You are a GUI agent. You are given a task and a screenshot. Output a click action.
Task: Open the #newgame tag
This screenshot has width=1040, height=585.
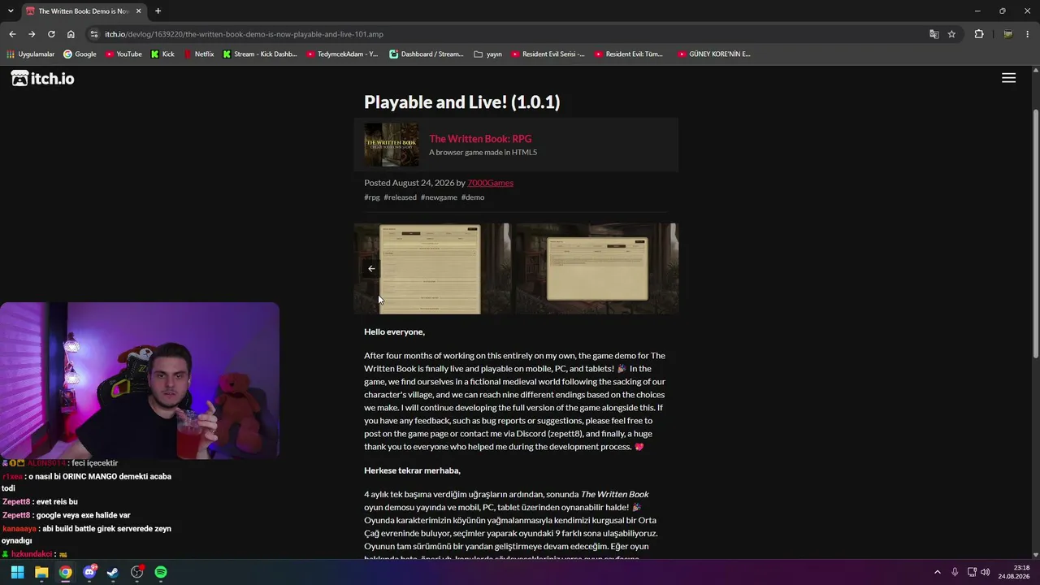(439, 197)
